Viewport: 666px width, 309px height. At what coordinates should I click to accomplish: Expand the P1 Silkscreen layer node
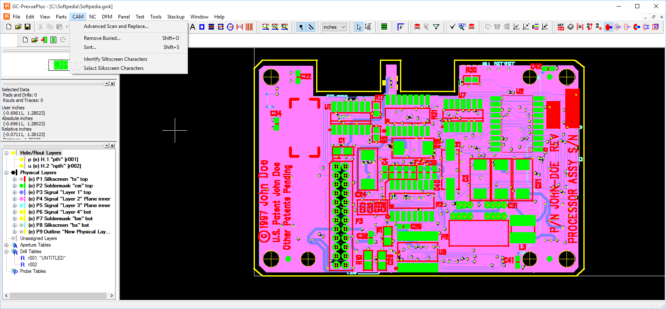(x=15, y=179)
